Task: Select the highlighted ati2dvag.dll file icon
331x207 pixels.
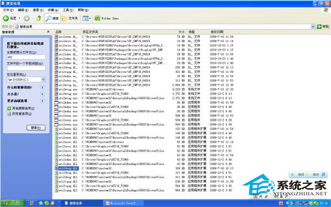Action: [x=57, y=168]
